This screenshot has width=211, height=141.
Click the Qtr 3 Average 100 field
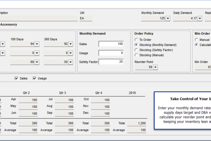pyautogui.click(x=64, y=130)
